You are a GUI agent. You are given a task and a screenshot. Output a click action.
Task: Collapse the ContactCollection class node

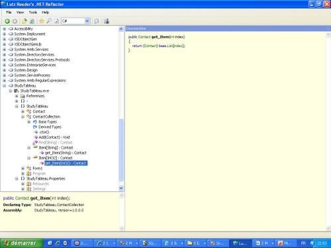(x=23, y=116)
